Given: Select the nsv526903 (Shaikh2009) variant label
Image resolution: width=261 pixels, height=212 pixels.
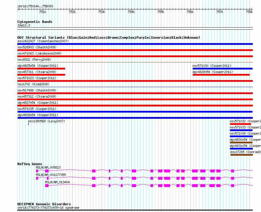Looking at the screenshot, I should click(37, 47).
